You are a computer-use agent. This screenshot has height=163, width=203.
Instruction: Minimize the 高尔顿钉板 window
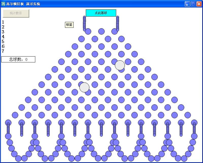point(187,4)
